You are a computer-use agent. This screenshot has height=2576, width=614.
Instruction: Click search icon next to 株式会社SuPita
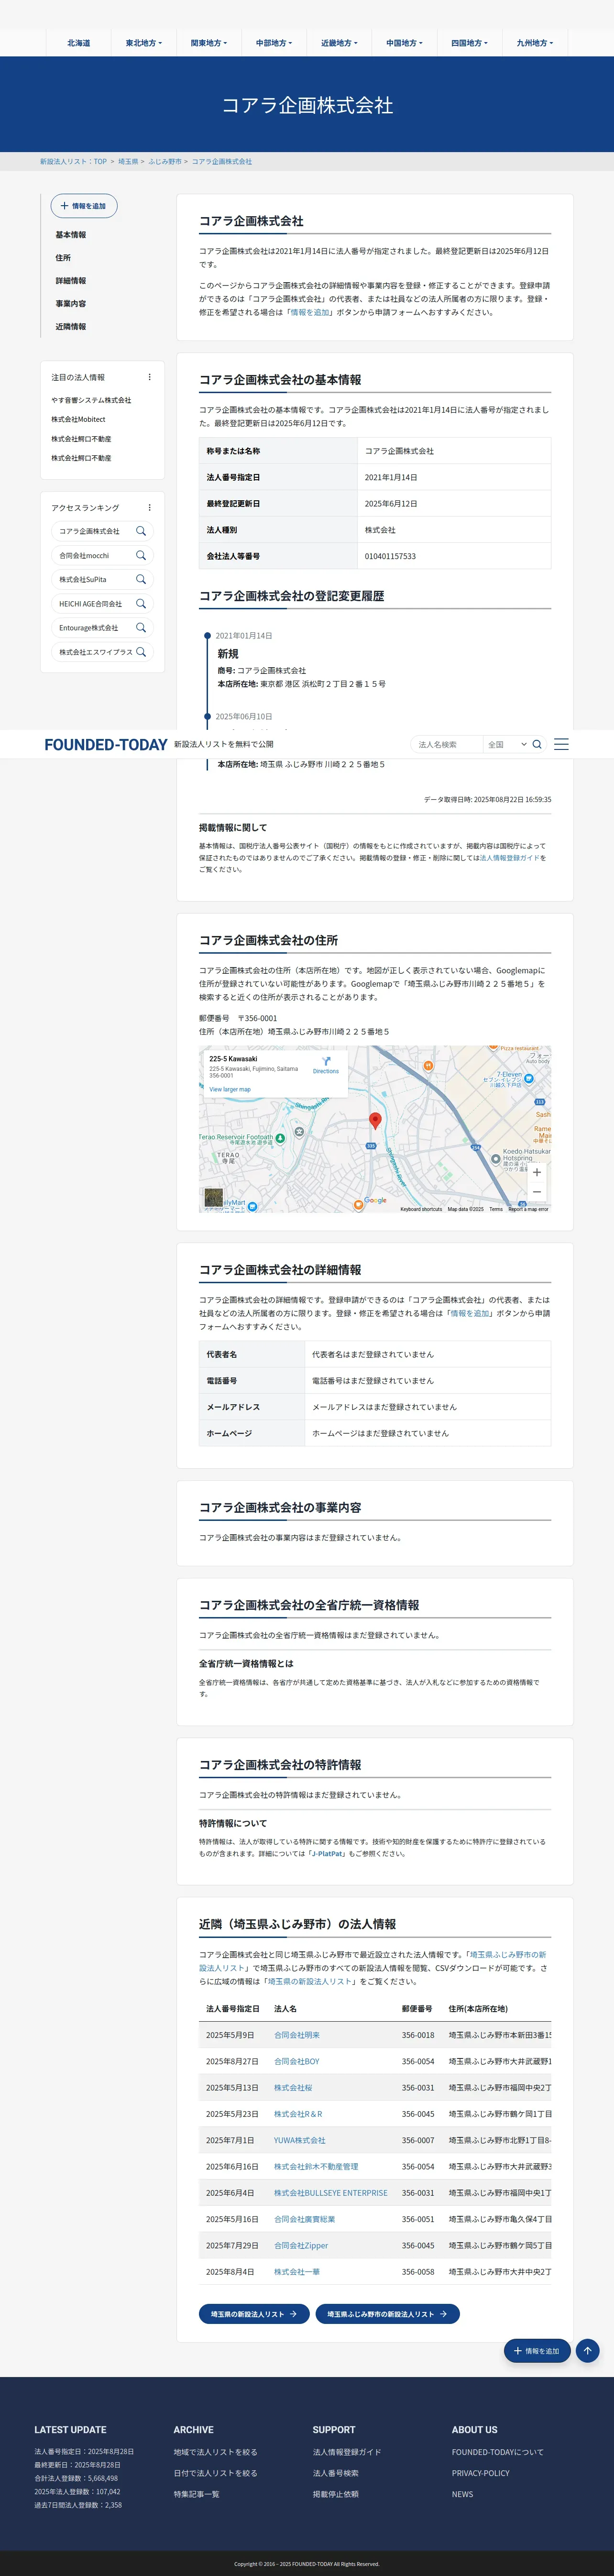141,579
